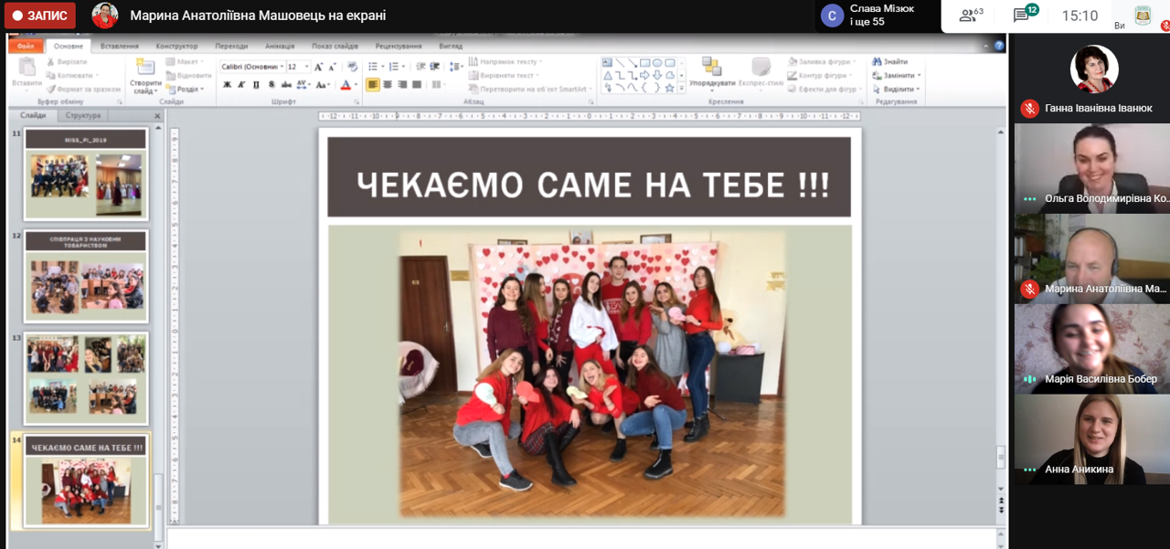Select slide 12 thumbnail about науковим товариством
This screenshot has width=1170, height=549.
click(85, 278)
